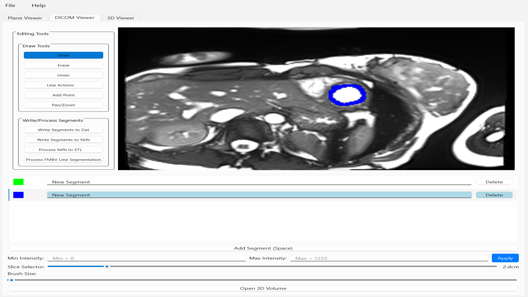The height and width of the screenshot is (297, 528).
Task: Click Write Segments to Nifti
Action: tap(63, 140)
